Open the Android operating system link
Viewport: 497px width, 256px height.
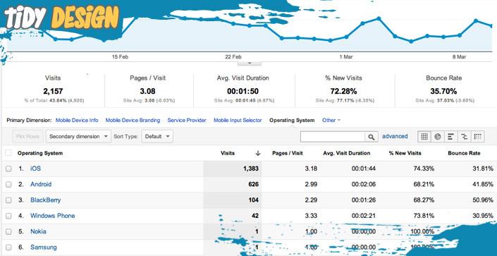[x=41, y=184]
